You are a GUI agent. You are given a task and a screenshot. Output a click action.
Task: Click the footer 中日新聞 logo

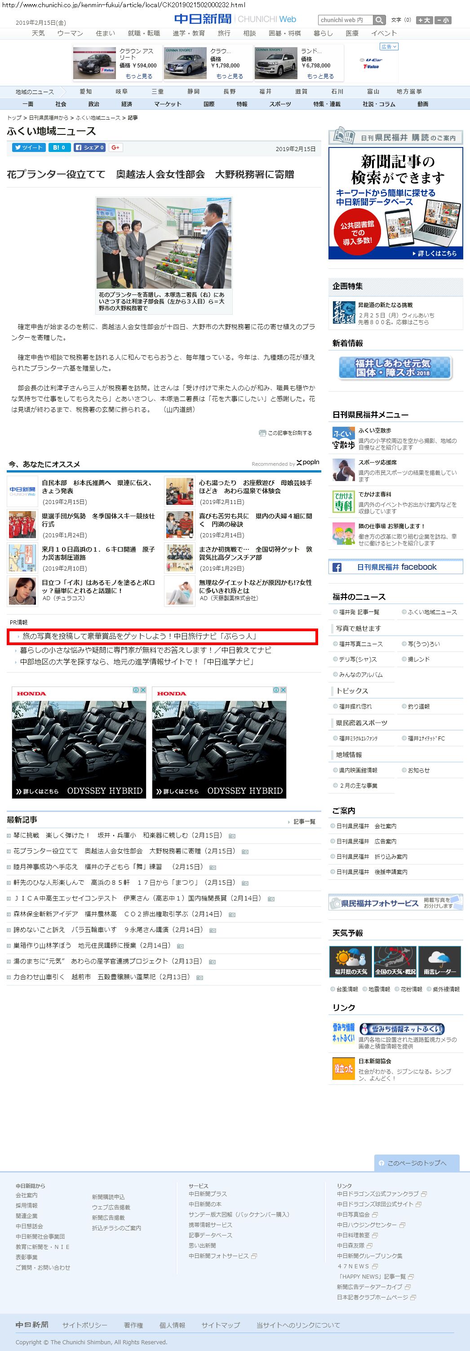click(x=32, y=1325)
